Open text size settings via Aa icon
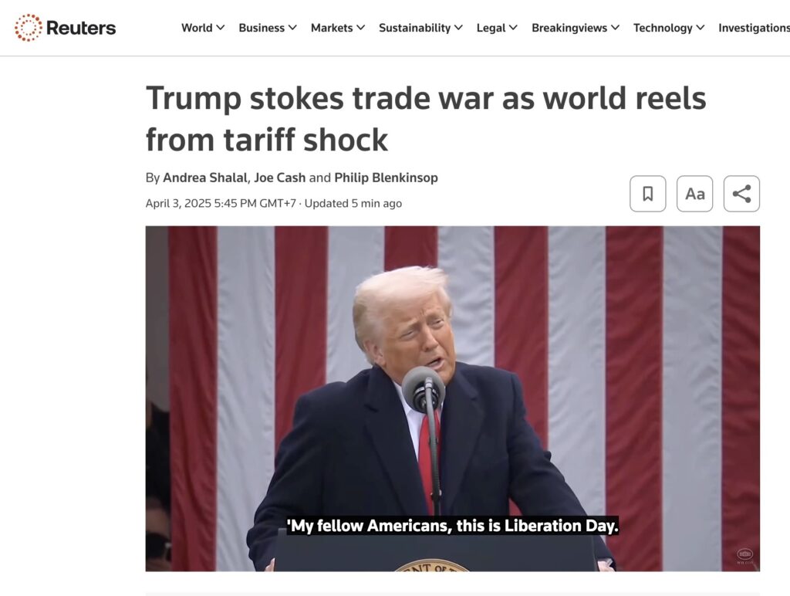This screenshot has width=790, height=596. [695, 194]
